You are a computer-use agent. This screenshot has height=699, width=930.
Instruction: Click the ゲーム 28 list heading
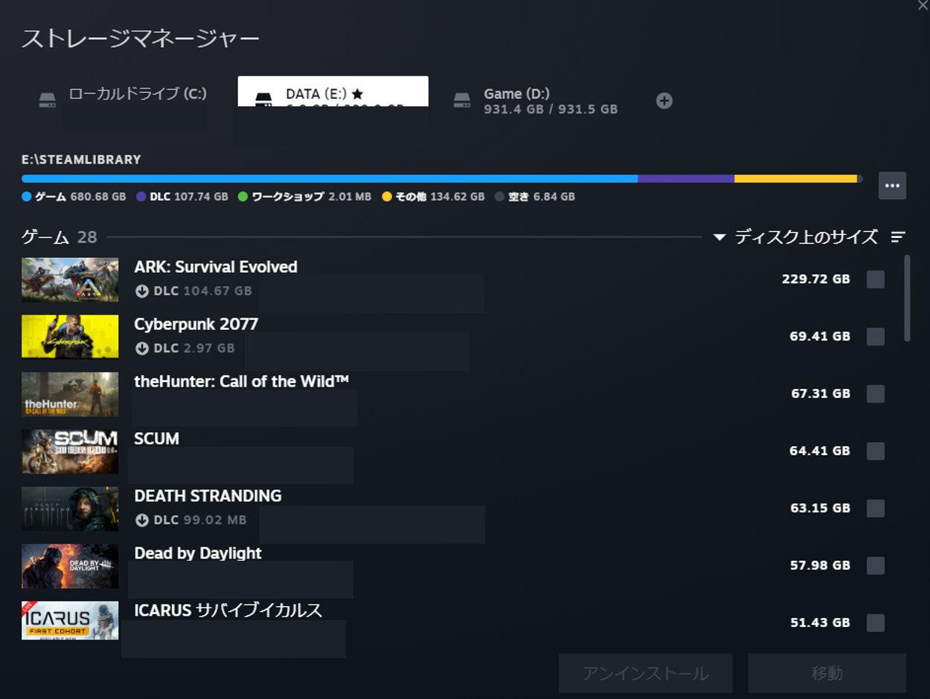coord(60,237)
